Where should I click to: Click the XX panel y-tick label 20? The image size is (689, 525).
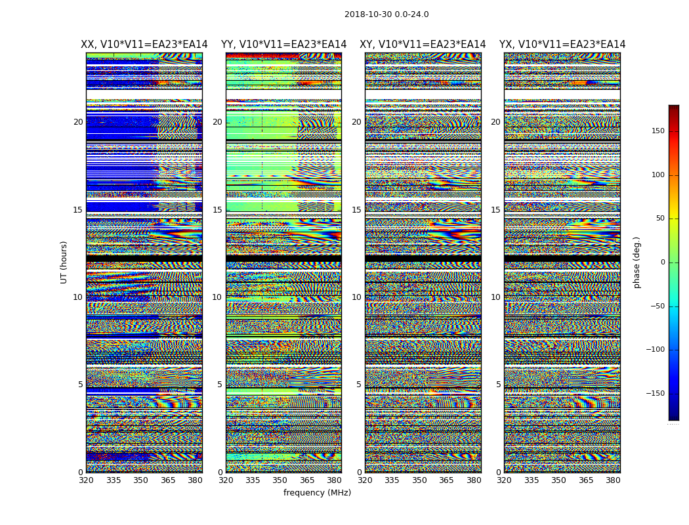pos(78,121)
